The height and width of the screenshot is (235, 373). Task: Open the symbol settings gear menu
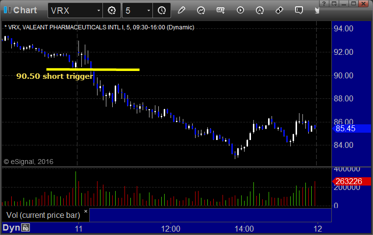tap(112, 10)
